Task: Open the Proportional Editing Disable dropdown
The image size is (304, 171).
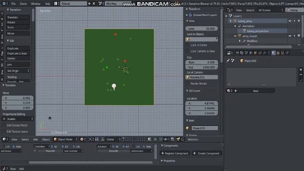Action: click(18, 119)
